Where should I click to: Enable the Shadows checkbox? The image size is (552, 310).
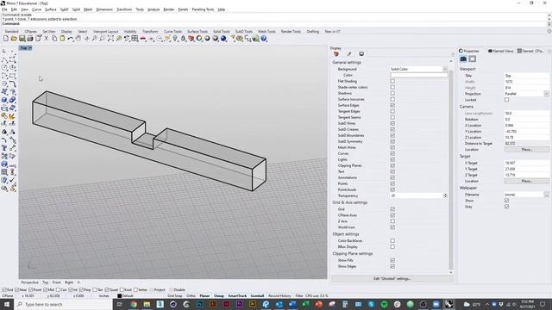pyautogui.click(x=392, y=93)
